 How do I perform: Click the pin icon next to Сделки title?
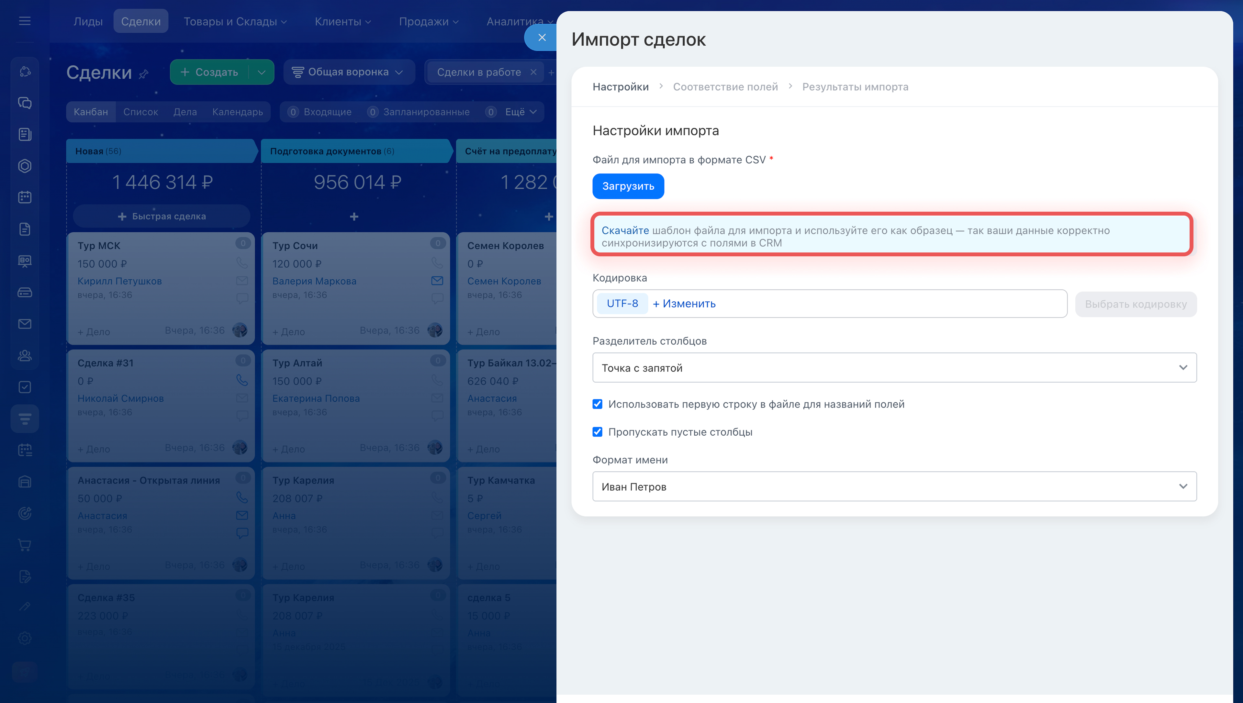point(144,74)
